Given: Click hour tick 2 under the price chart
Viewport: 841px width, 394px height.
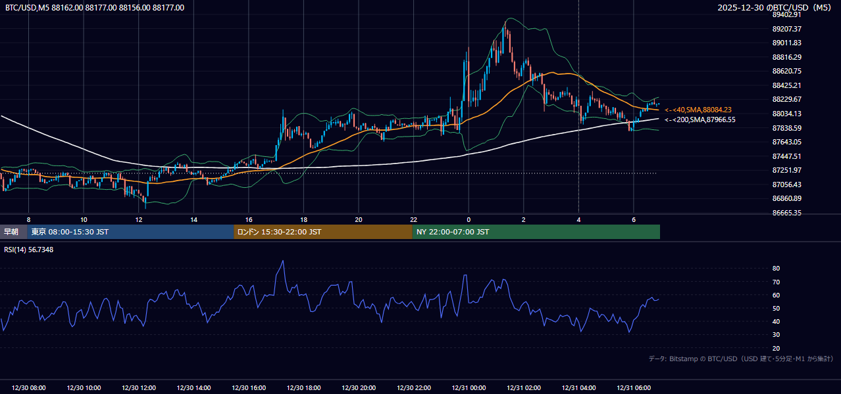Looking at the screenshot, I should click(x=523, y=219).
